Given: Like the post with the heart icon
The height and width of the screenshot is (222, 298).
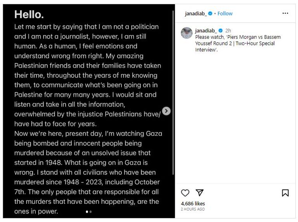Looking at the screenshot, I should pos(185,193).
